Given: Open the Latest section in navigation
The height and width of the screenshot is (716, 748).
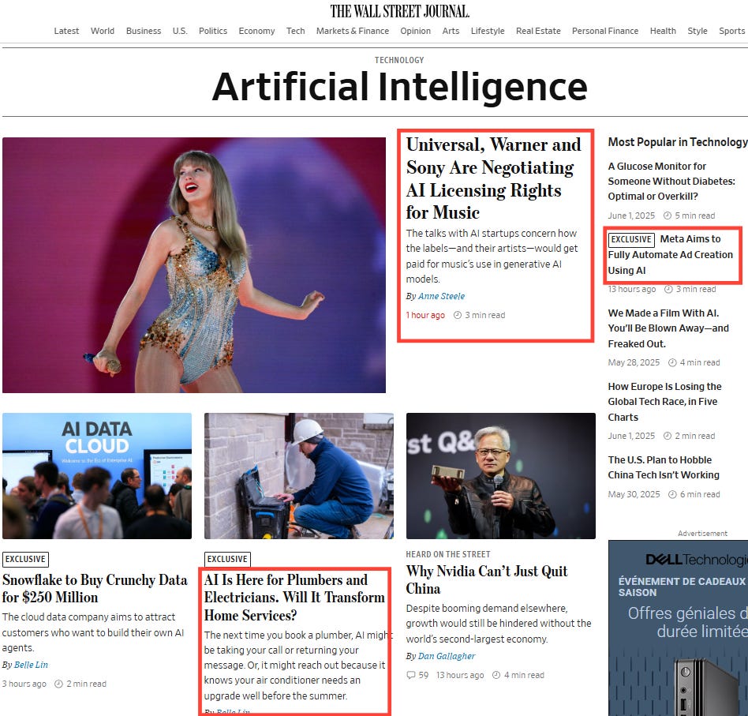Looking at the screenshot, I should pyautogui.click(x=66, y=31).
